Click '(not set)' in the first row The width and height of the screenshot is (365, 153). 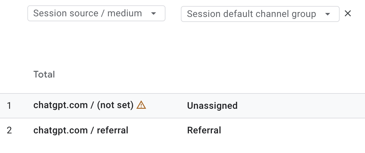(x=115, y=105)
